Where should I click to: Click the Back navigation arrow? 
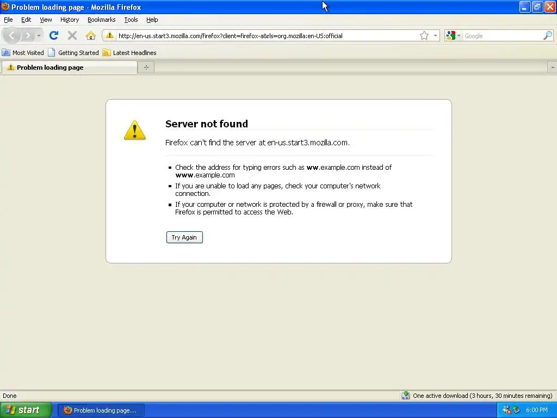[12, 35]
